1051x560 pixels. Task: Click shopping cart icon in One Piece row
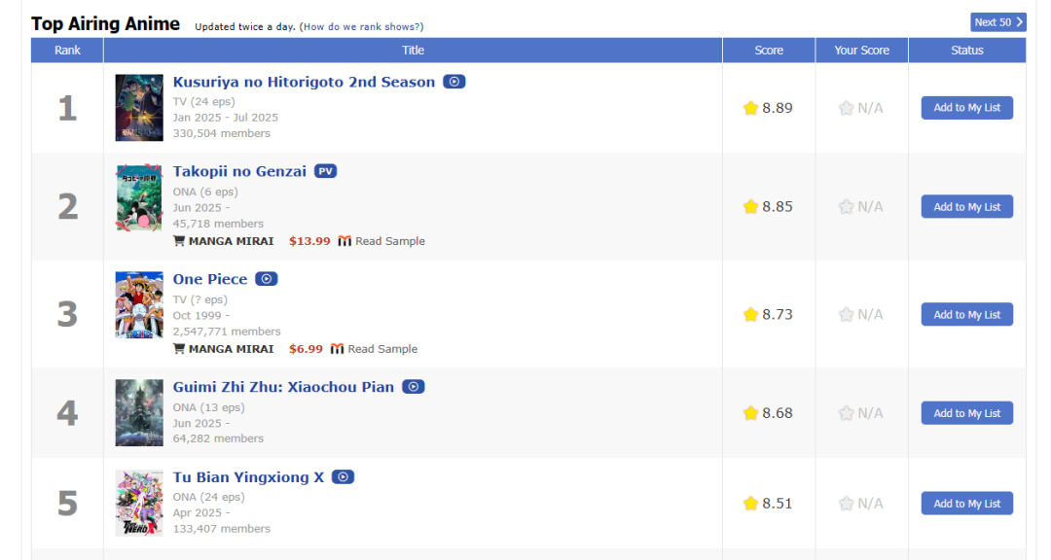(x=179, y=348)
